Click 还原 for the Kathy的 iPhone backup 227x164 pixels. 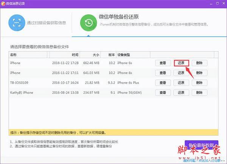tap(181, 93)
